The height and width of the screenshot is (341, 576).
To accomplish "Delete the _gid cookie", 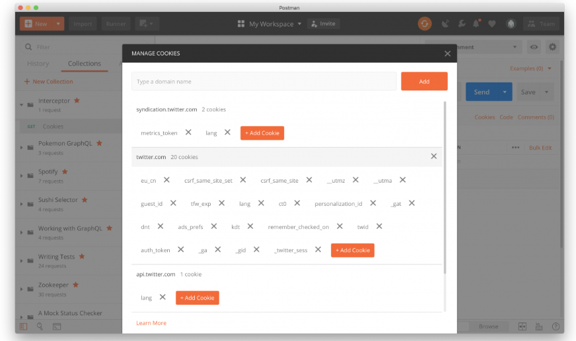I will (256, 249).
